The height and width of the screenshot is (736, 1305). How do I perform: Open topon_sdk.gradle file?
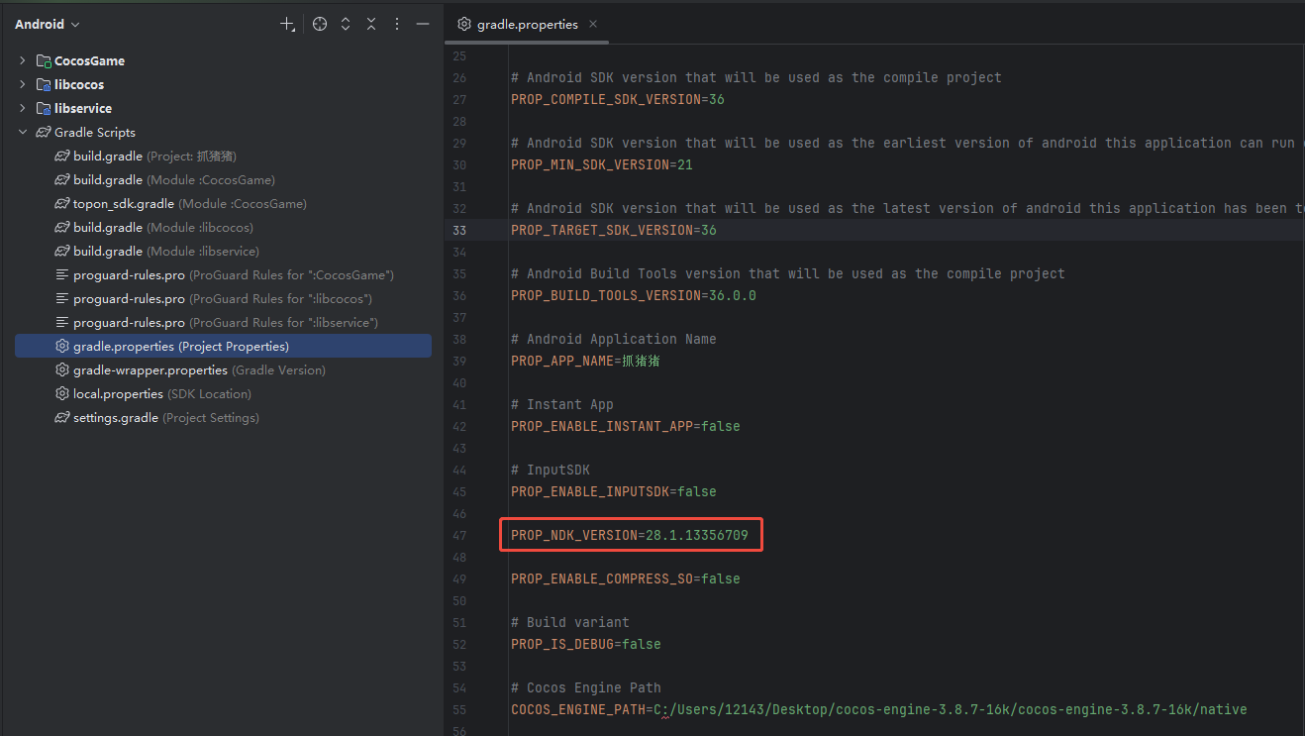coord(180,203)
